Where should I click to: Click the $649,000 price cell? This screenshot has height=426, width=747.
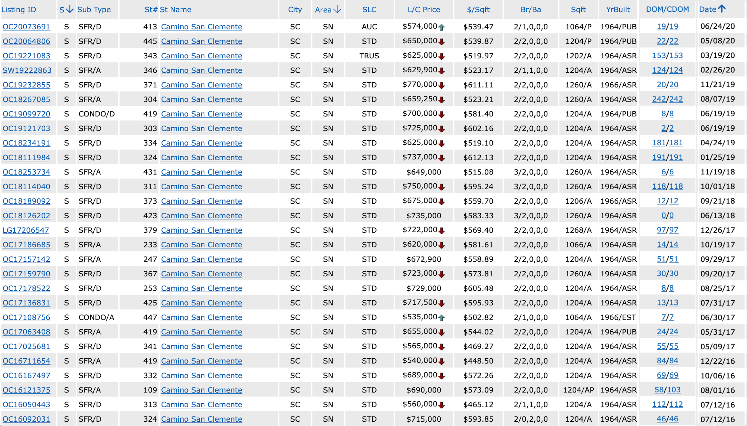[424, 172]
